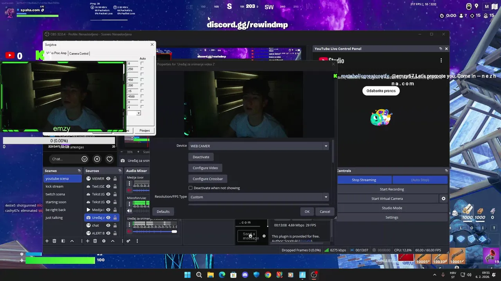Select the be right back scene
This screenshot has height=281, width=501.
(63, 210)
